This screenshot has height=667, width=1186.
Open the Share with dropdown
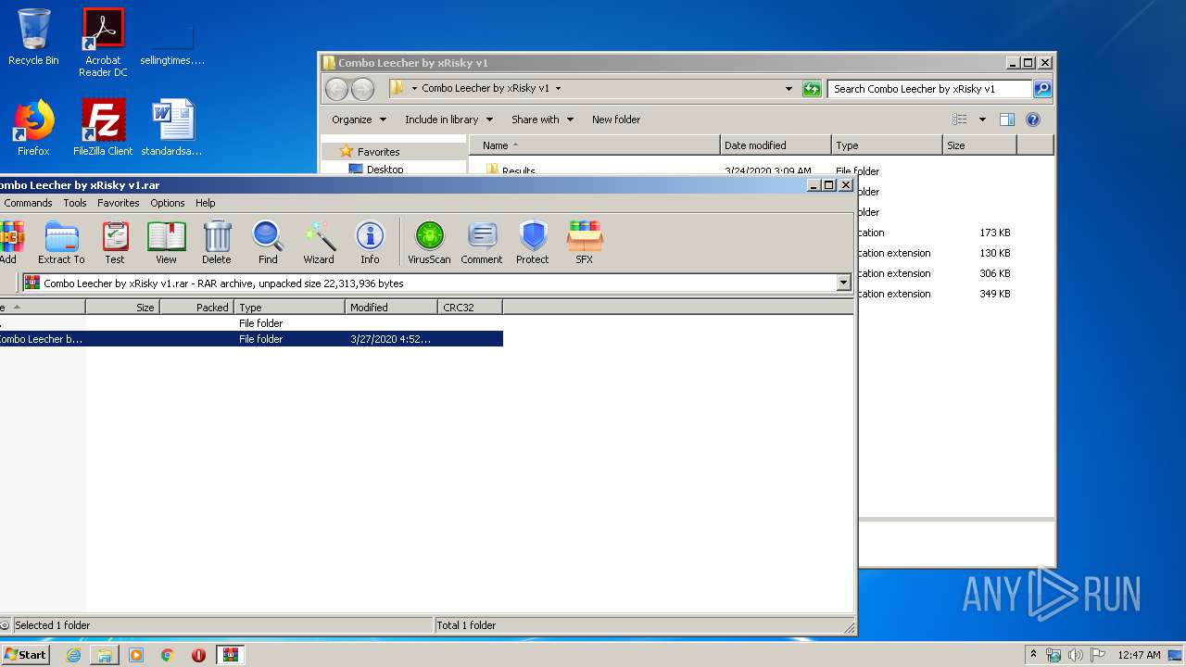(543, 120)
